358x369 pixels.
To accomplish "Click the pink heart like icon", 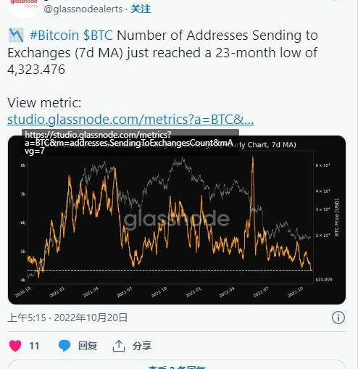I will pos(15,346).
